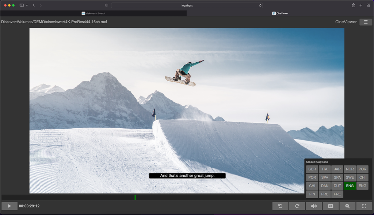Click the reload icon in the address bar
Image resolution: width=374 pixels, height=215 pixels.
coord(259,5)
